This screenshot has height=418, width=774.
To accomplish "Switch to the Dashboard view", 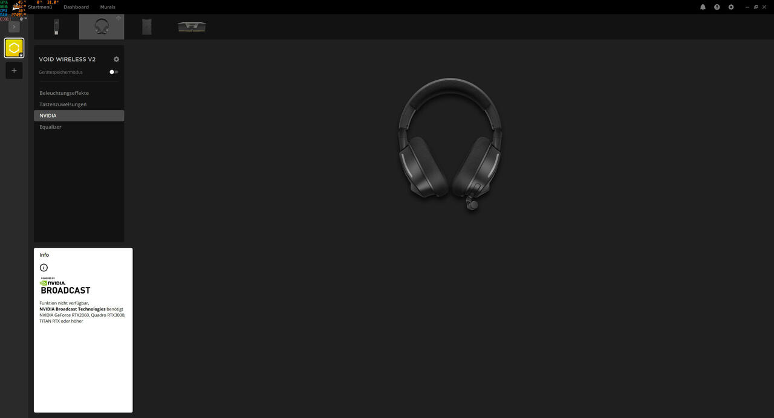I will pyautogui.click(x=76, y=7).
